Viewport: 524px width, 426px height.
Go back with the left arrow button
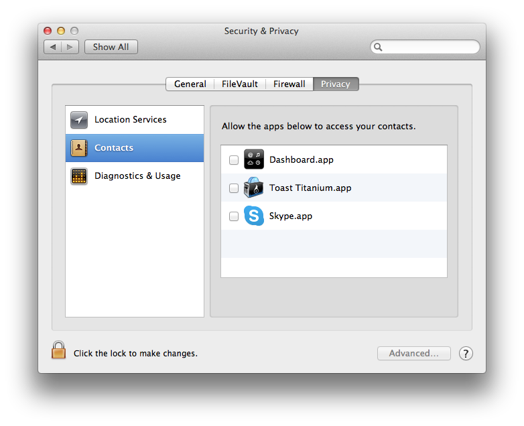coord(54,47)
